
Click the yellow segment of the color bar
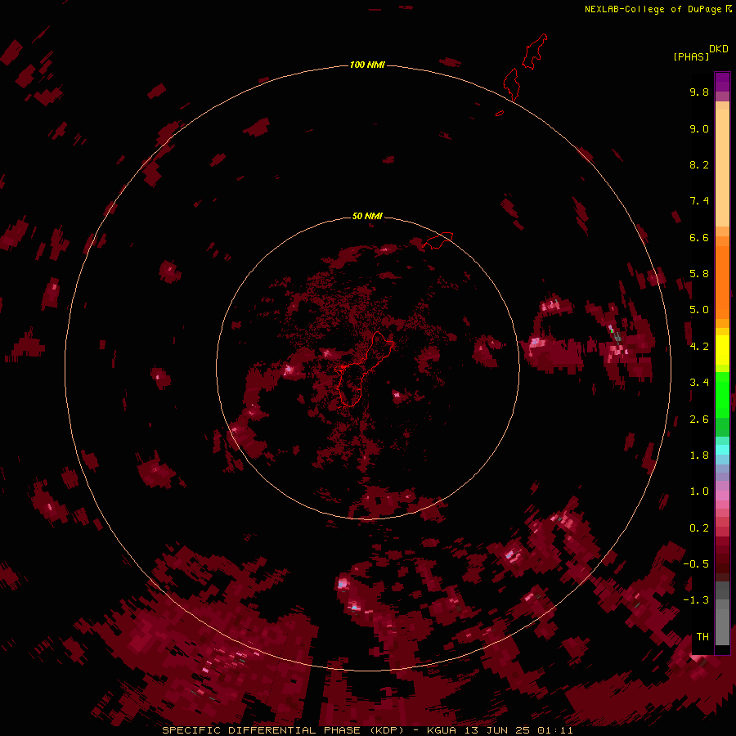pos(722,350)
